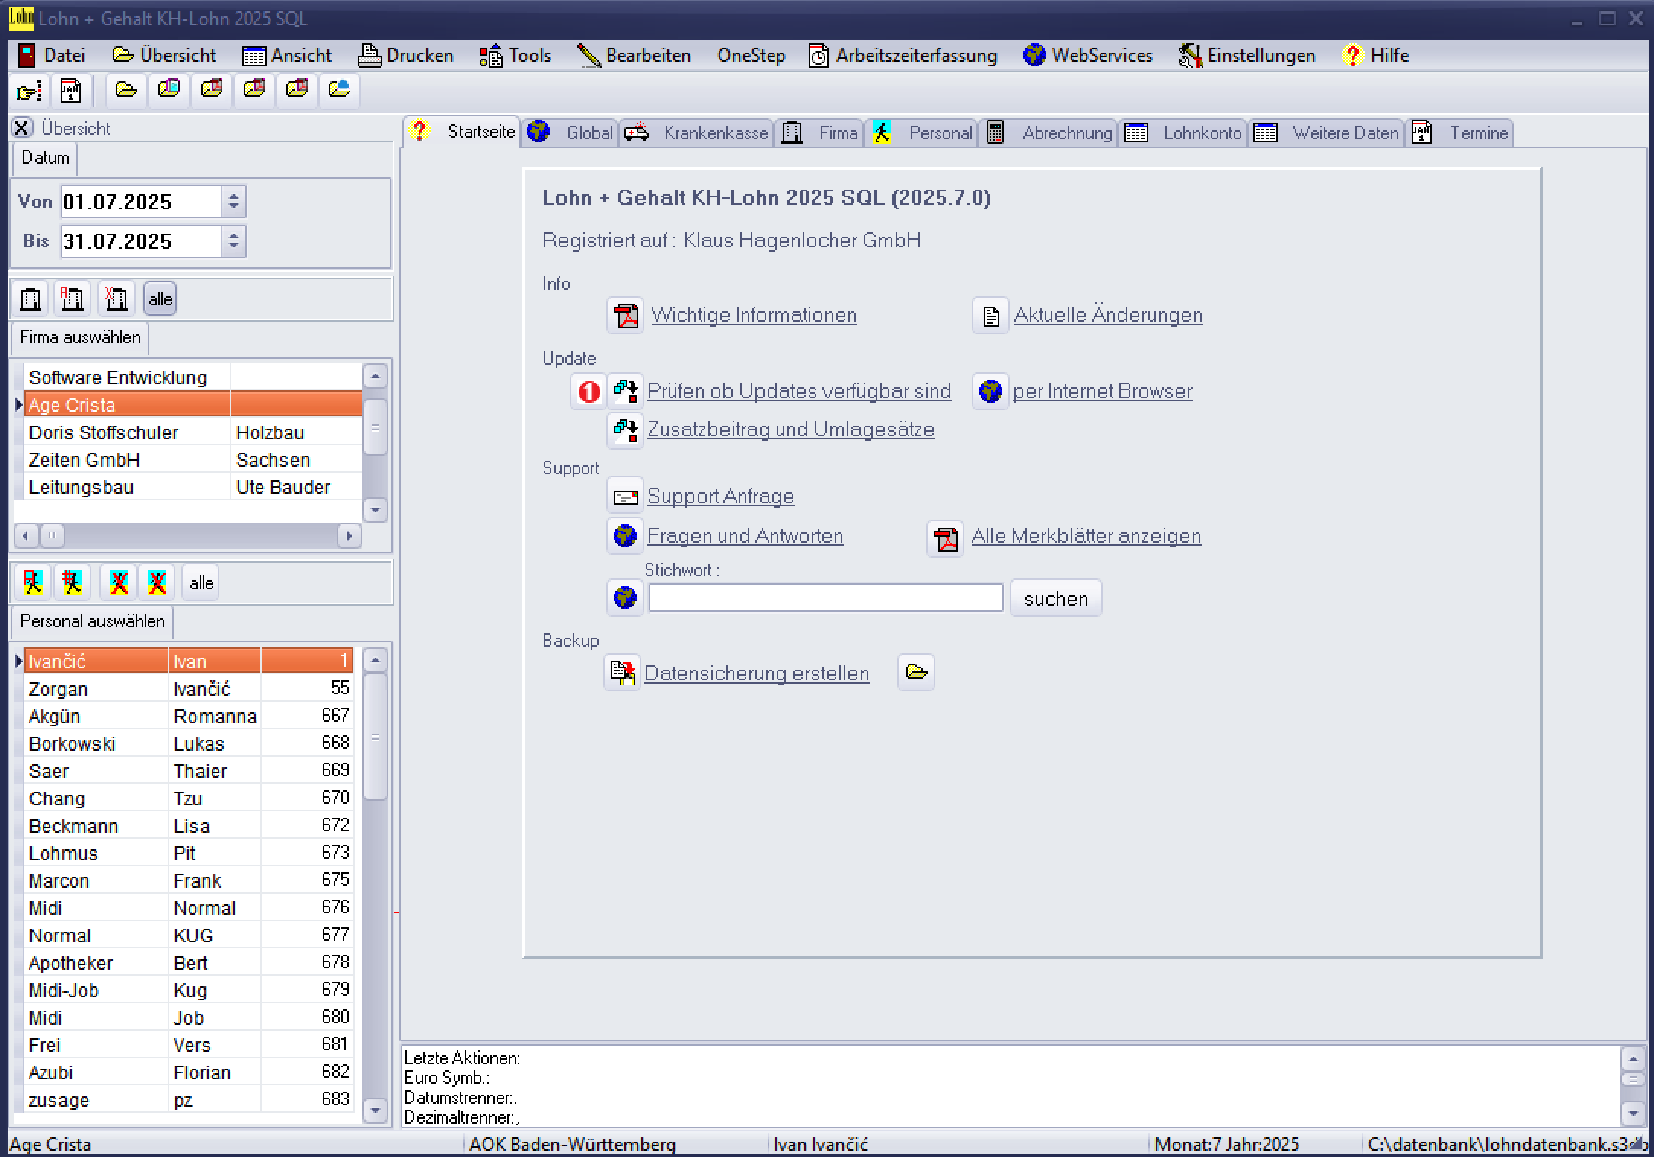Click the Von date spinner arrows
The width and height of the screenshot is (1654, 1157).
click(x=234, y=202)
